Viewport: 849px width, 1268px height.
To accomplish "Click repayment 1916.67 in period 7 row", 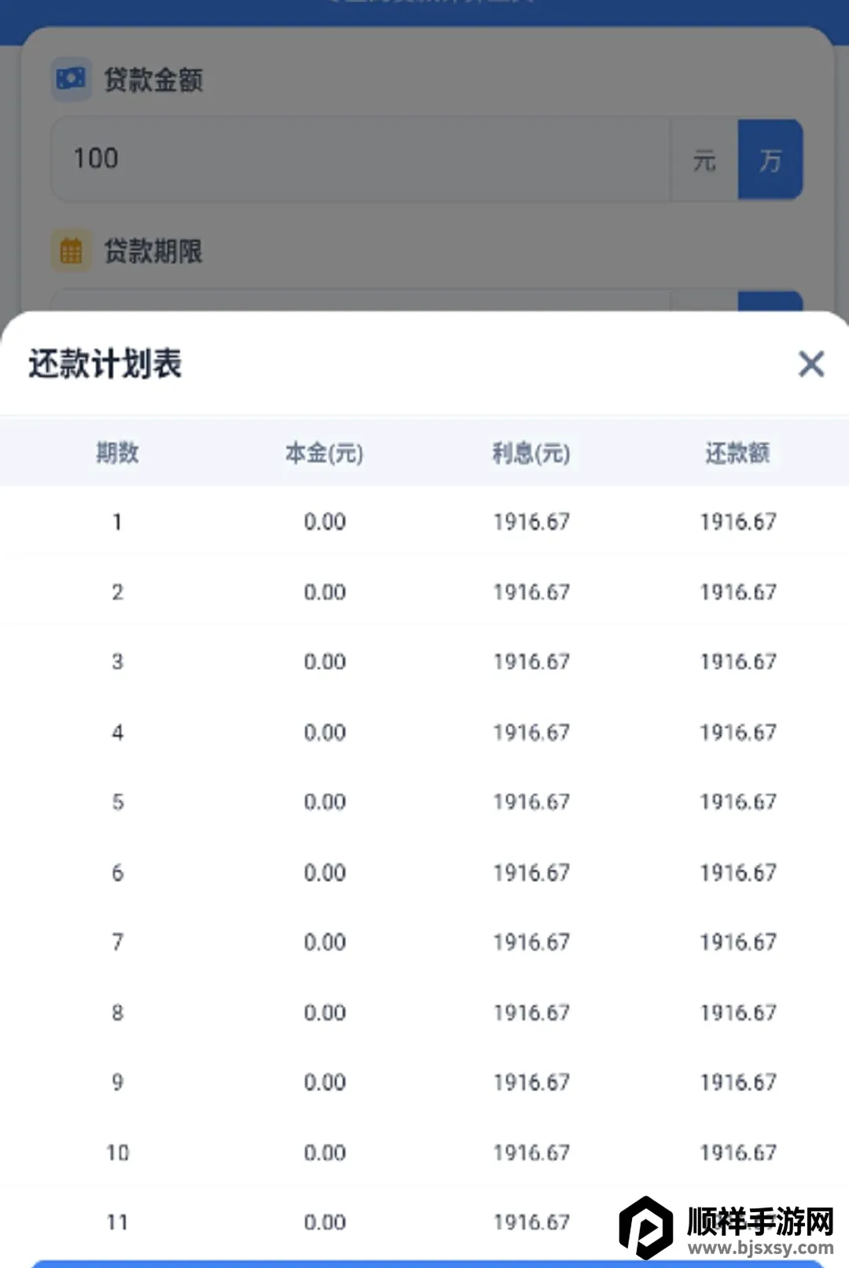I will click(738, 942).
